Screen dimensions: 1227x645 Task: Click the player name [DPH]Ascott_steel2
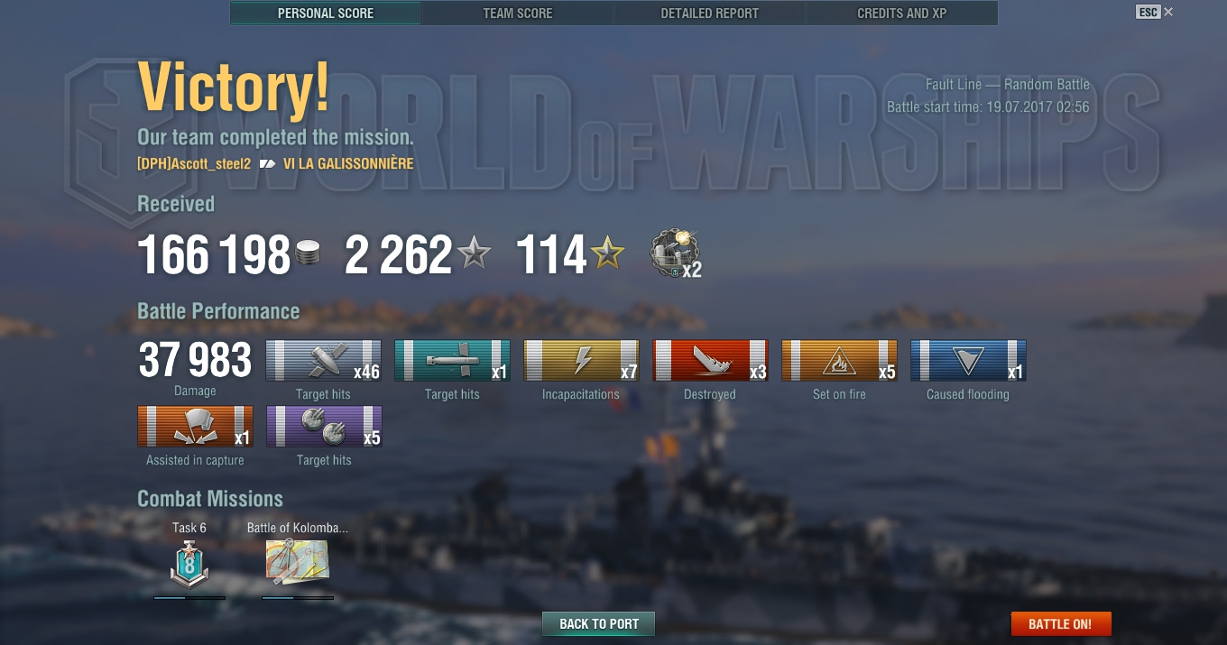tap(194, 163)
